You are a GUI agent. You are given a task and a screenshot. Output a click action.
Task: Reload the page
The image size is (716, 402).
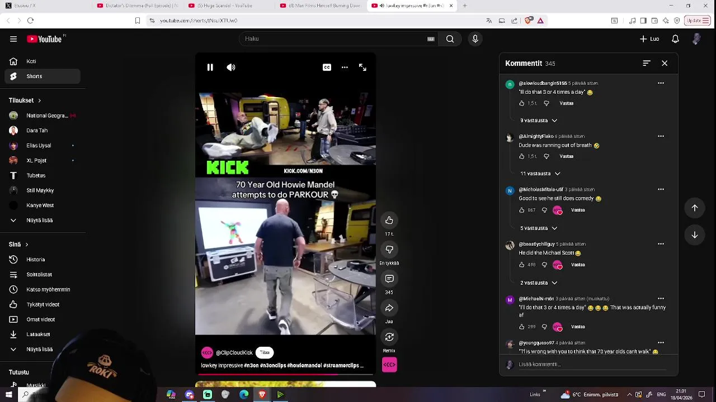point(31,21)
